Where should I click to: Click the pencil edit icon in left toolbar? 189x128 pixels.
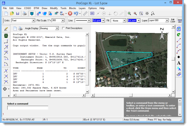pos(6,29)
